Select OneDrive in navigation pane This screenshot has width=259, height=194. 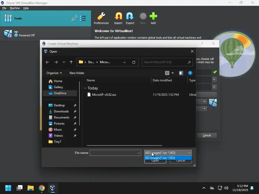(x=60, y=93)
